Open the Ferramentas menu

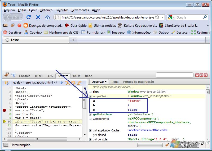coord(80,10)
